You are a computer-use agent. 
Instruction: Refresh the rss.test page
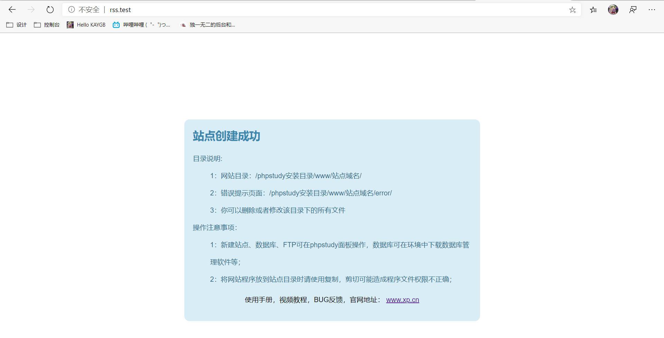point(50,10)
